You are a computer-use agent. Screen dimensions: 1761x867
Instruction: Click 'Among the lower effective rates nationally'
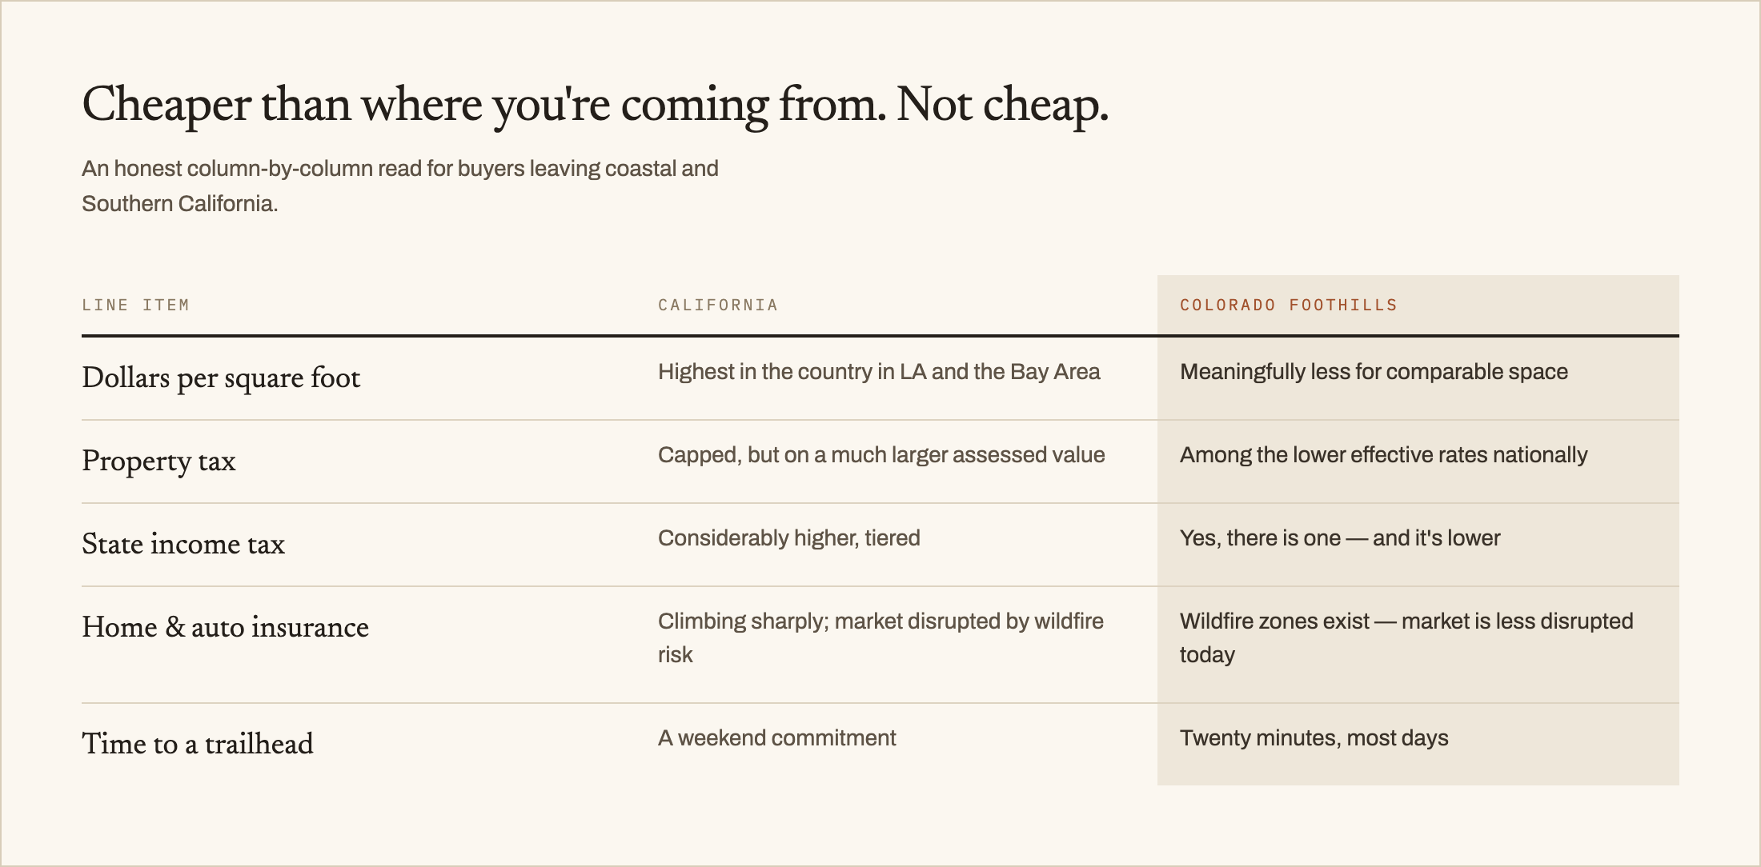(1383, 455)
